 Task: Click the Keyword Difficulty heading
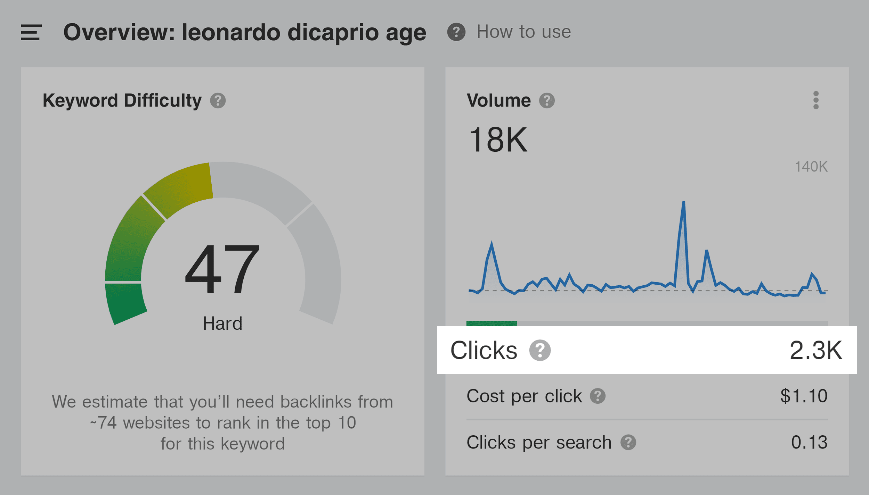pos(122,101)
